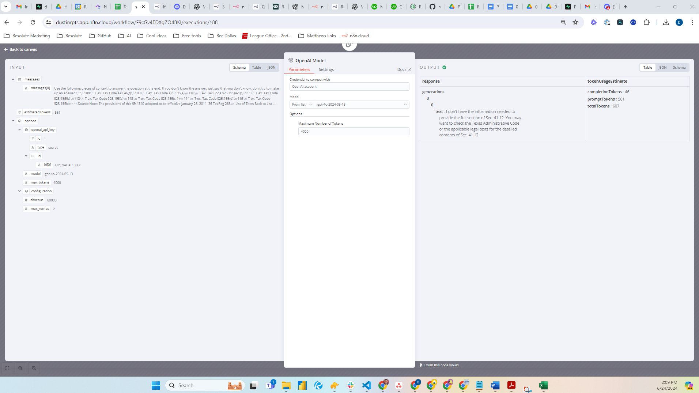Click 'I wish this node would...' feedback link
This screenshot has width=699, height=393.
(443, 365)
